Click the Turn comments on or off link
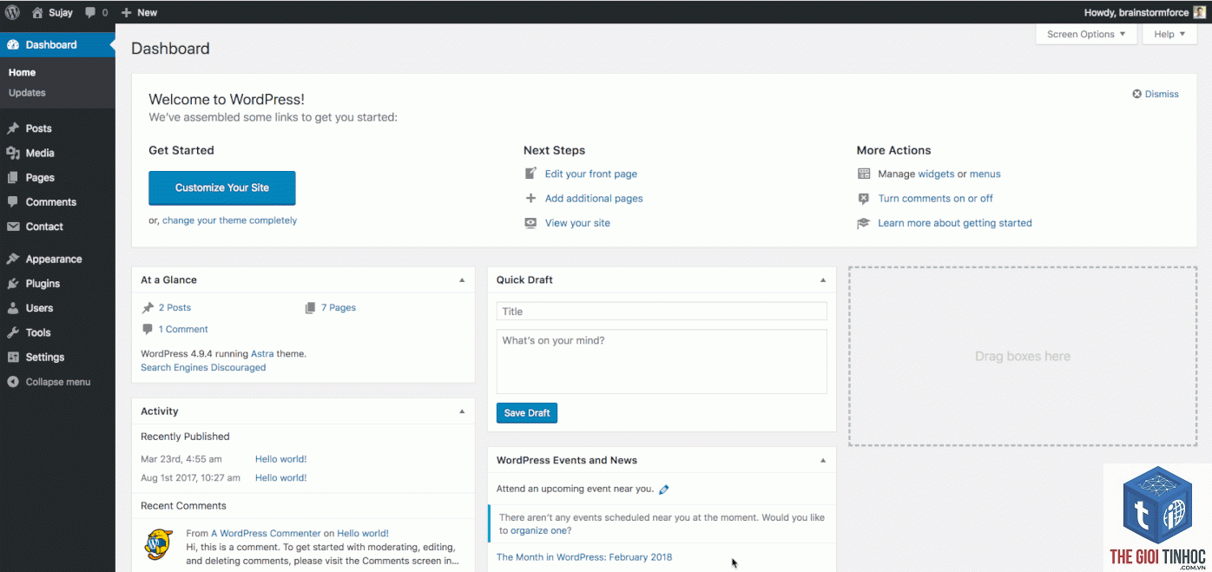Viewport: 1212px width, 572px height. [935, 198]
